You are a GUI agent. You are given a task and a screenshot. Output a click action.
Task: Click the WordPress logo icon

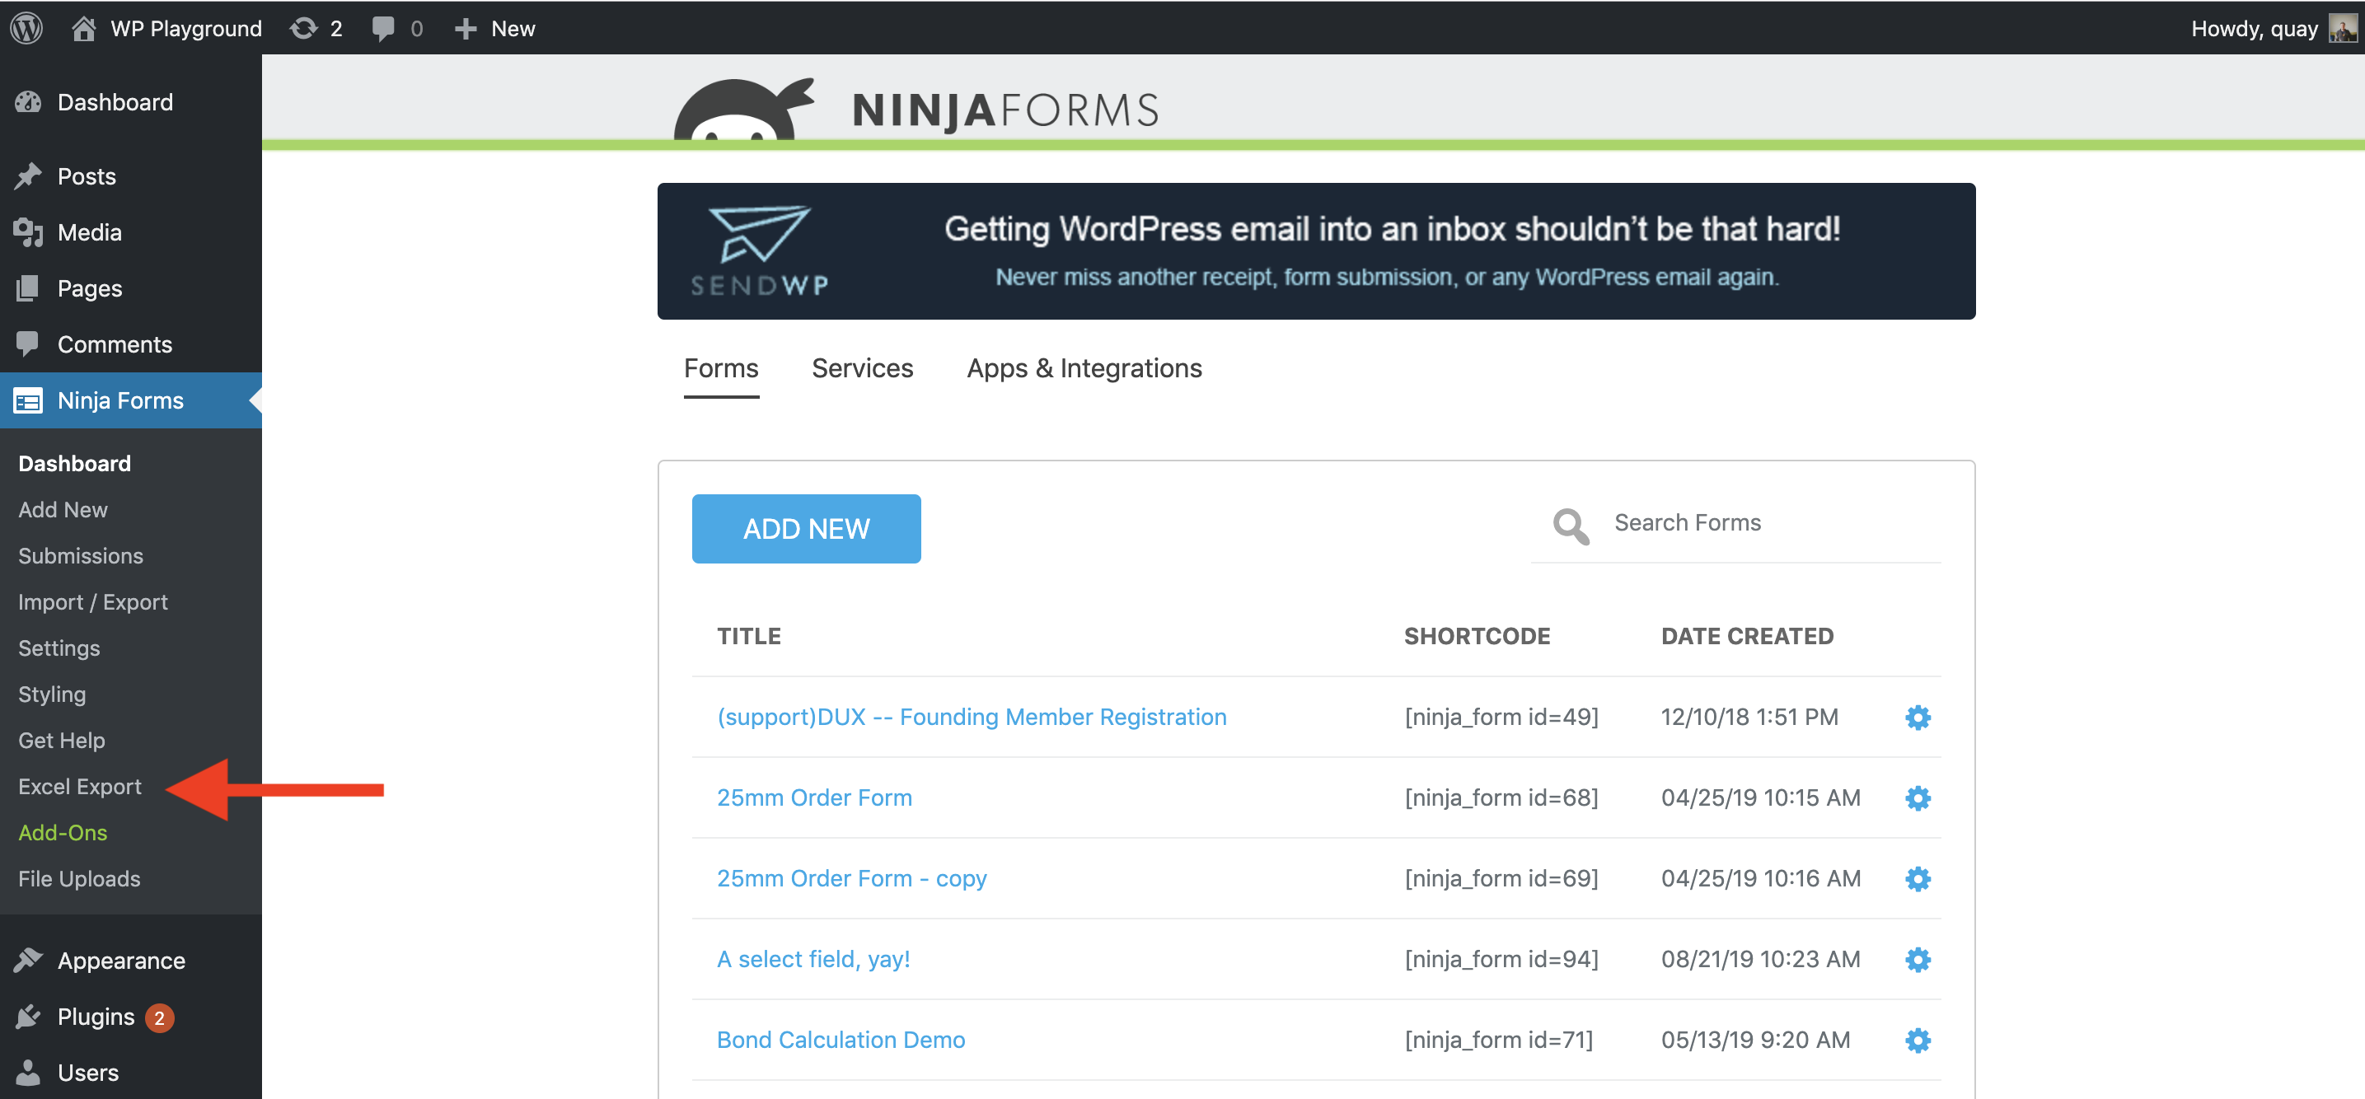[26, 27]
